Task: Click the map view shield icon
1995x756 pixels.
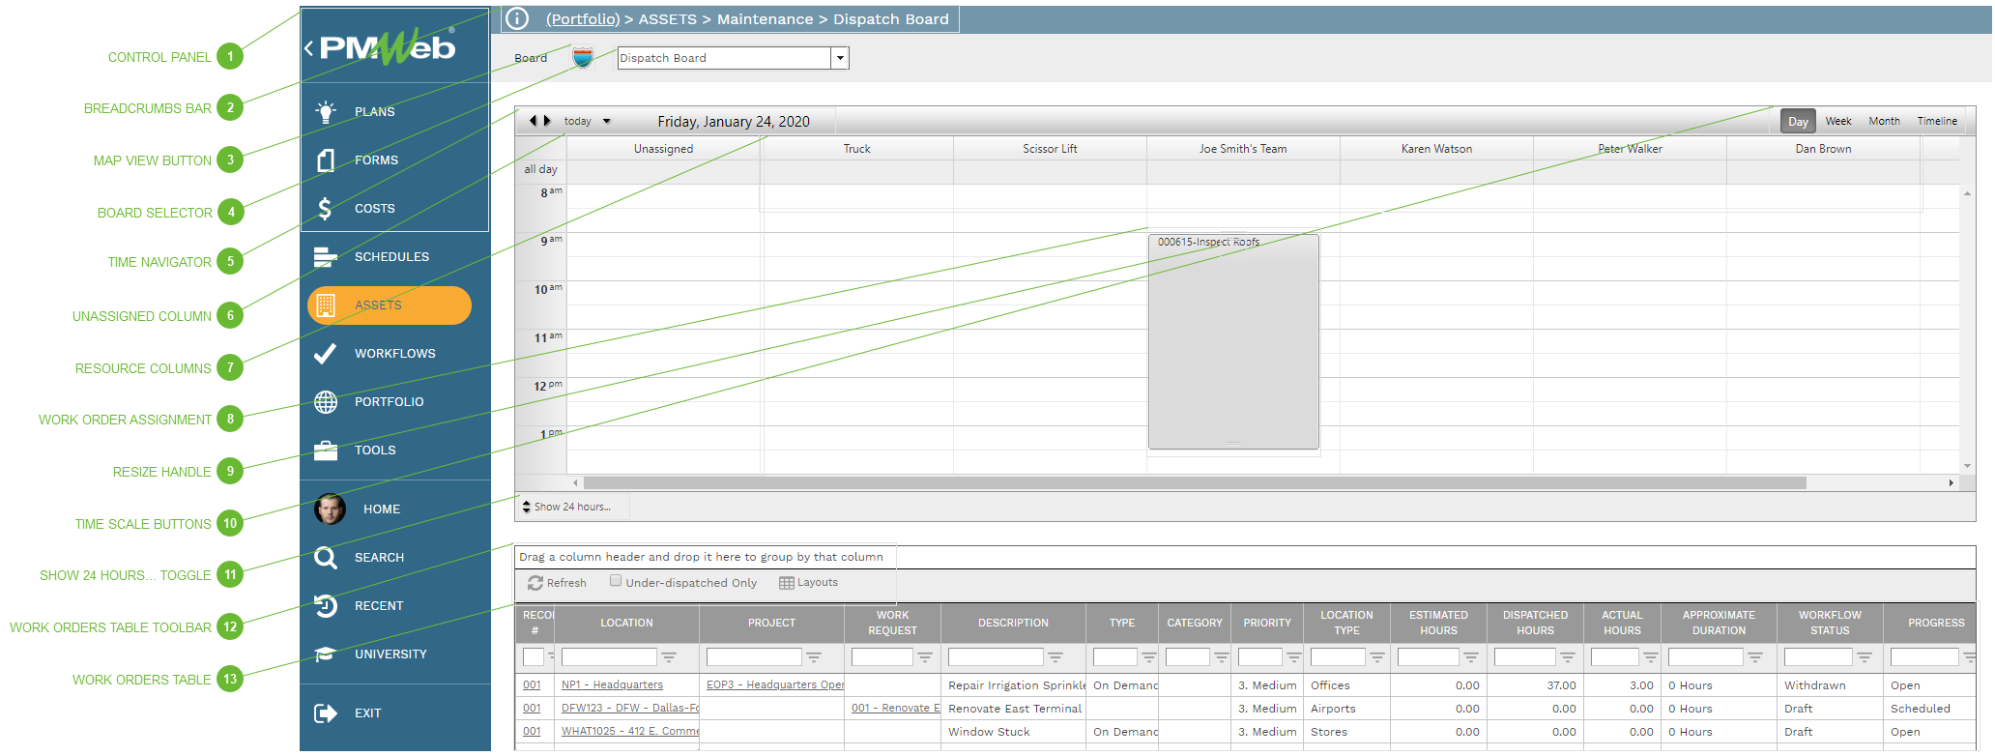Action: 582,58
